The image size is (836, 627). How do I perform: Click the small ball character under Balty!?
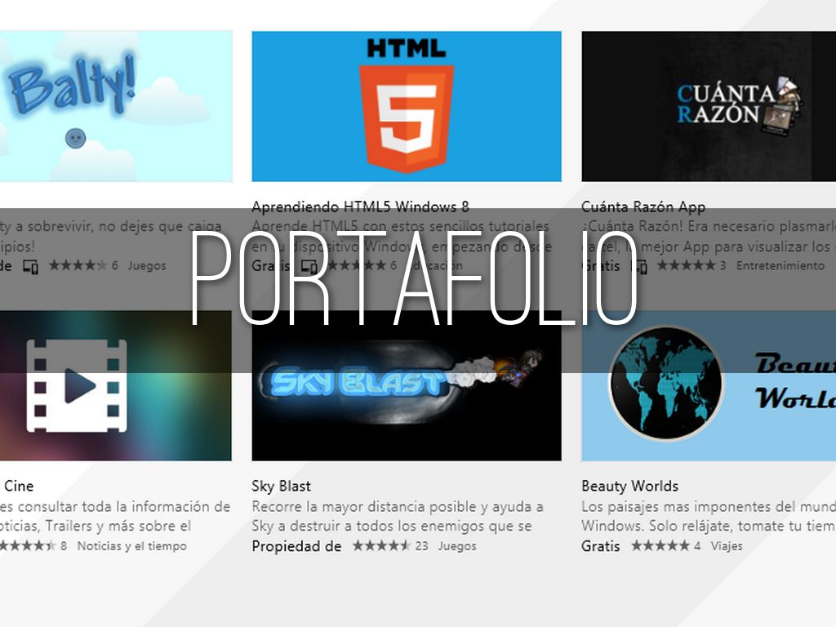tap(75, 138)
